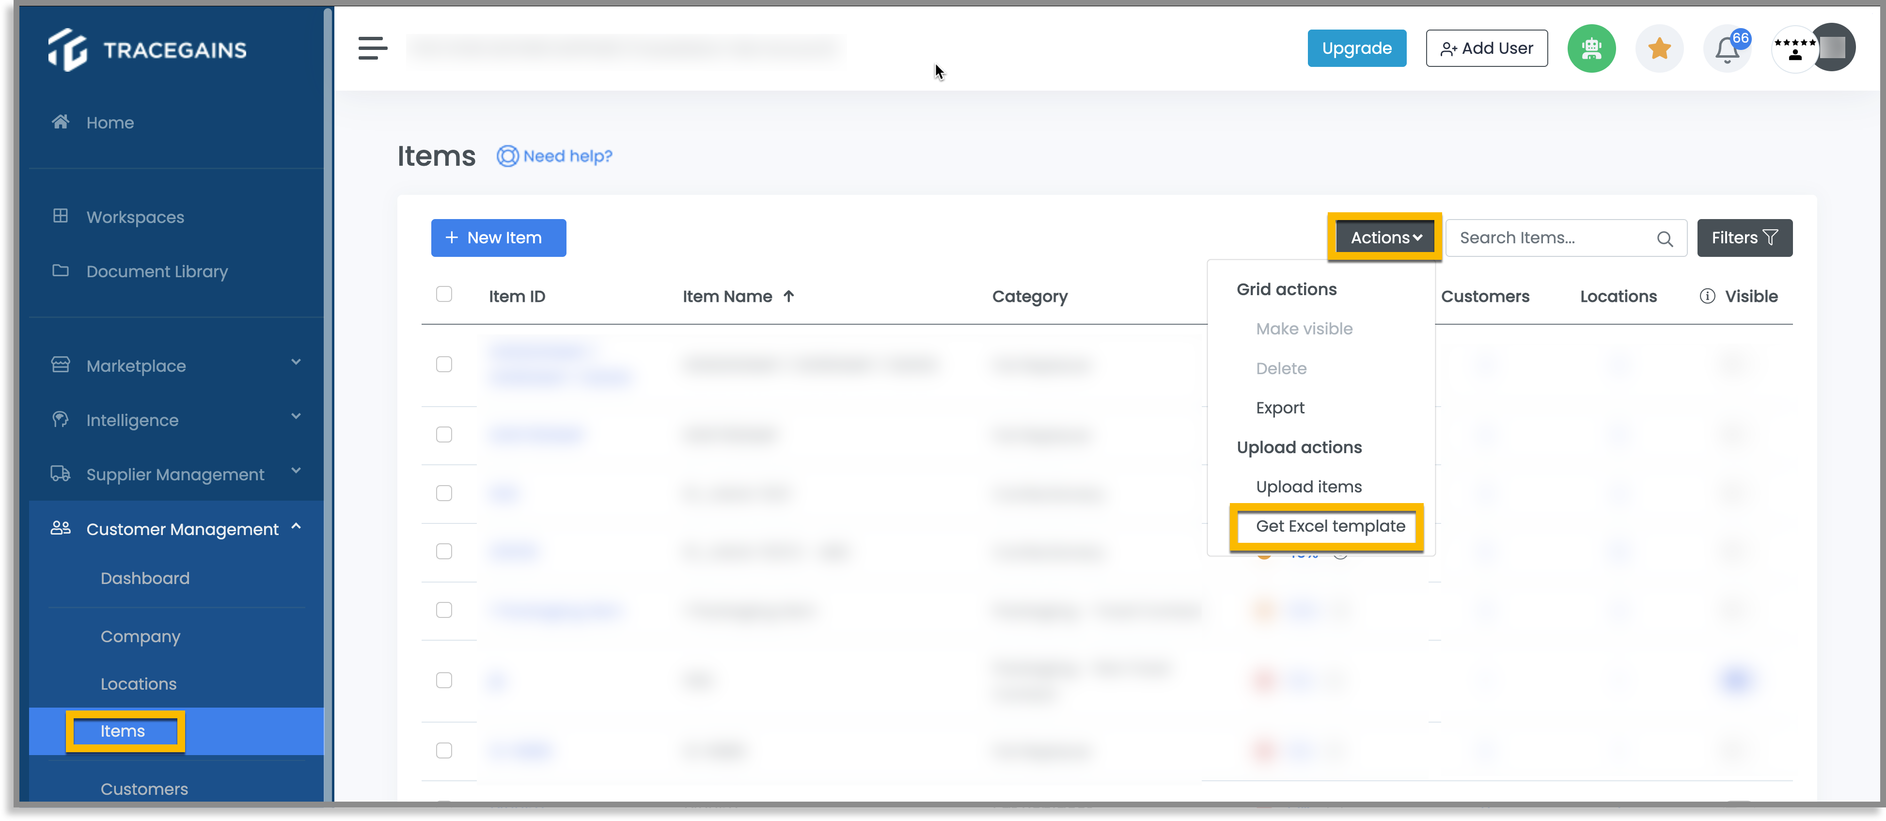The height and width of the screenshot is (821, 1886).
Task: Tick the third item row checkbox
Action: pyautogui.click(x=444, y=494)
